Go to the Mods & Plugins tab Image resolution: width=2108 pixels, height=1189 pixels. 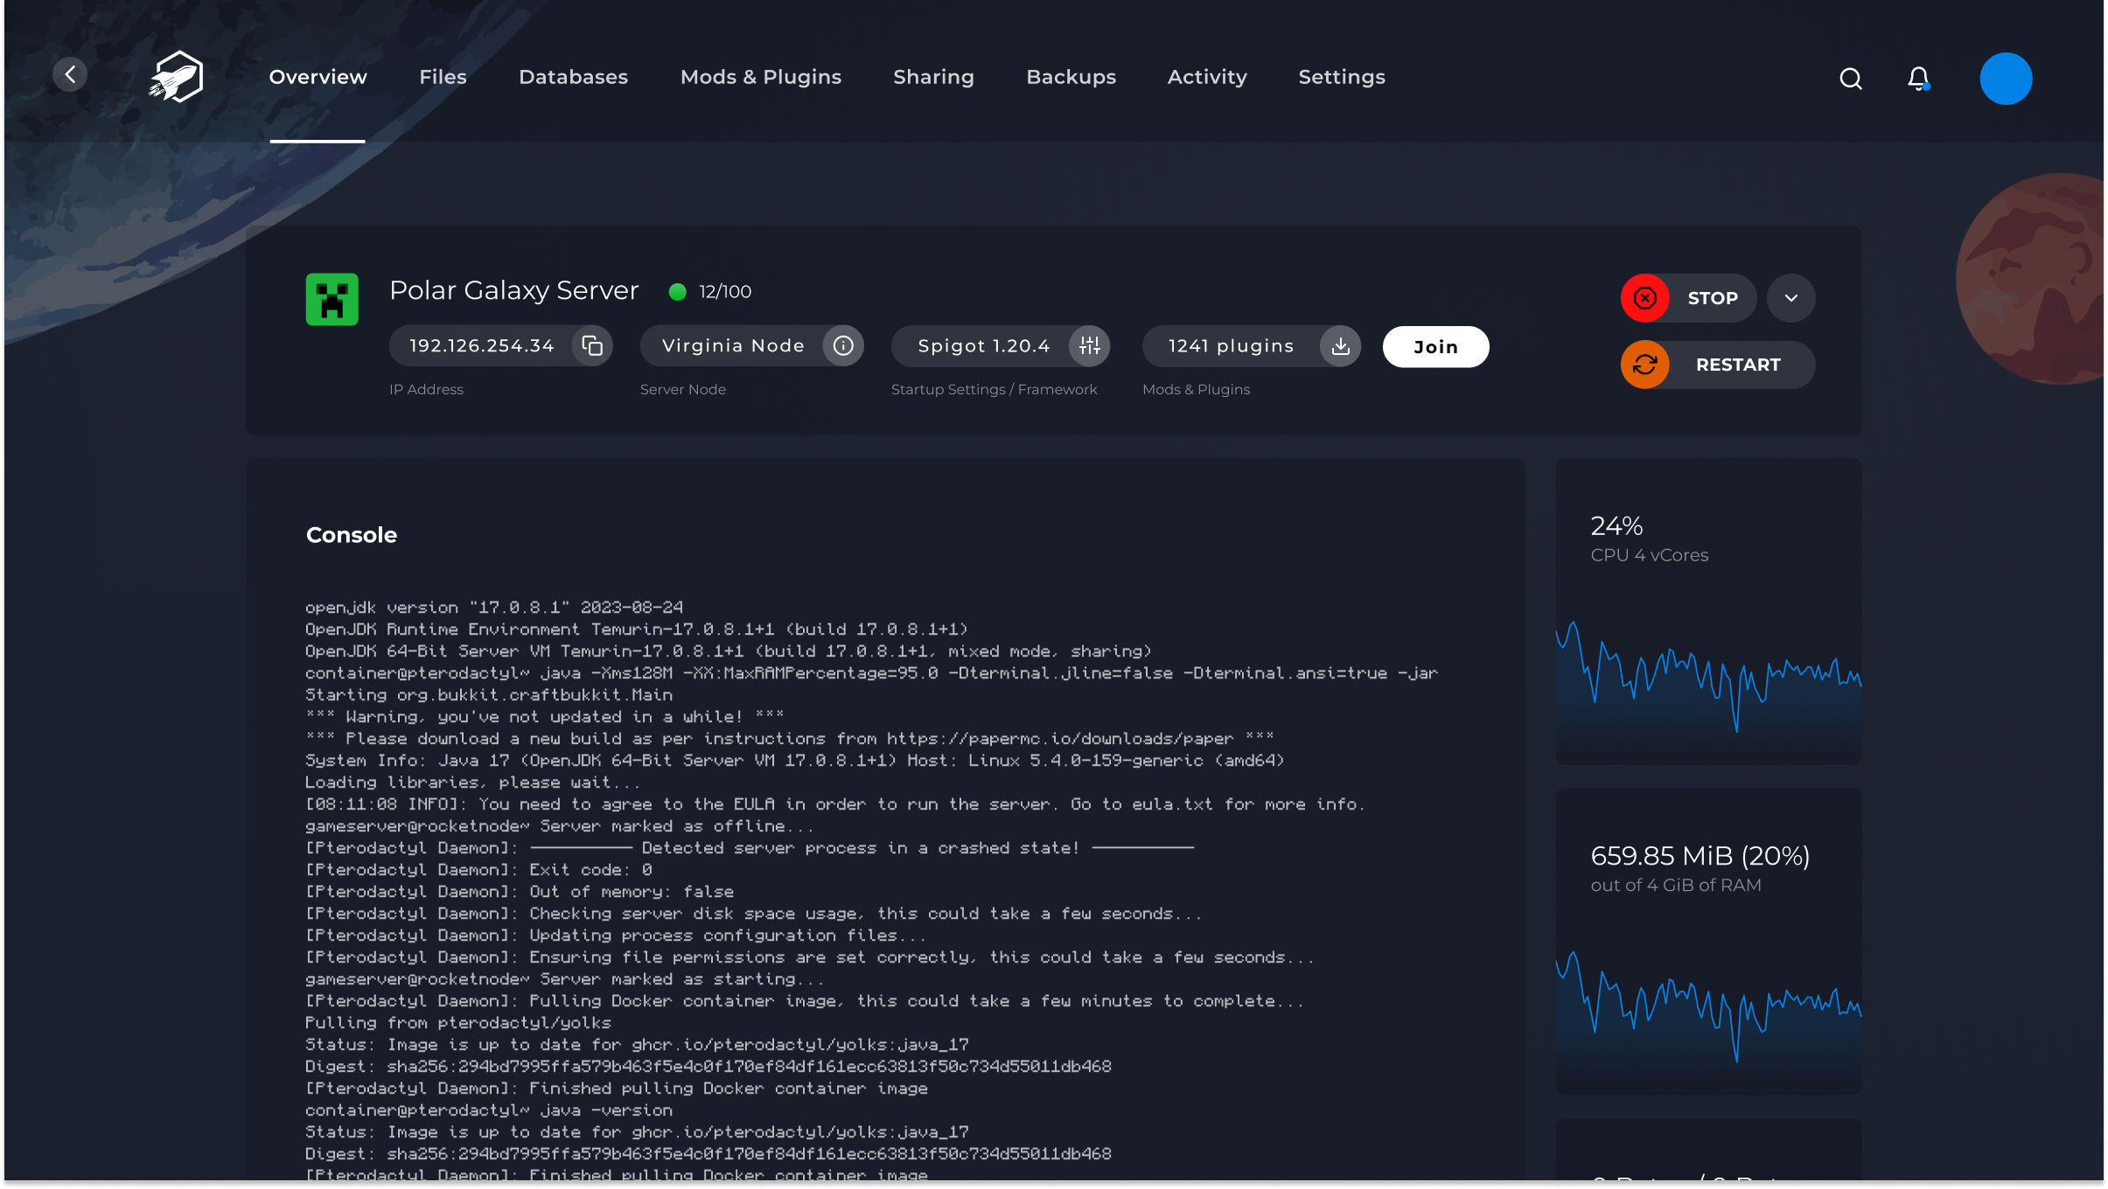(x=760, y=77)
